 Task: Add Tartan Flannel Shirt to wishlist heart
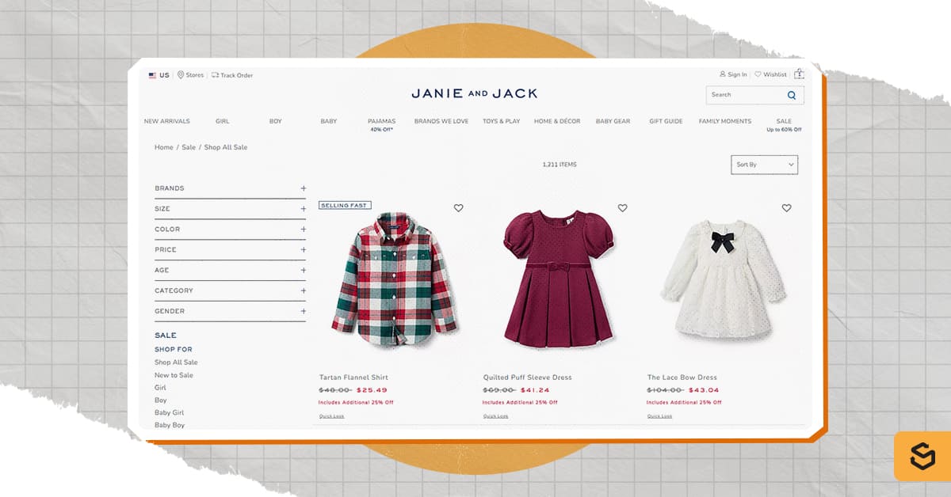click(458, 208)
